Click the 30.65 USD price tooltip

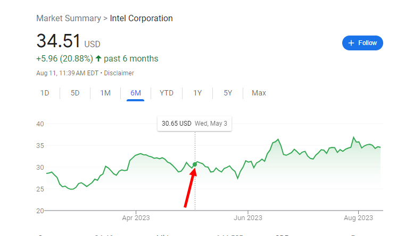pos(194,124)
